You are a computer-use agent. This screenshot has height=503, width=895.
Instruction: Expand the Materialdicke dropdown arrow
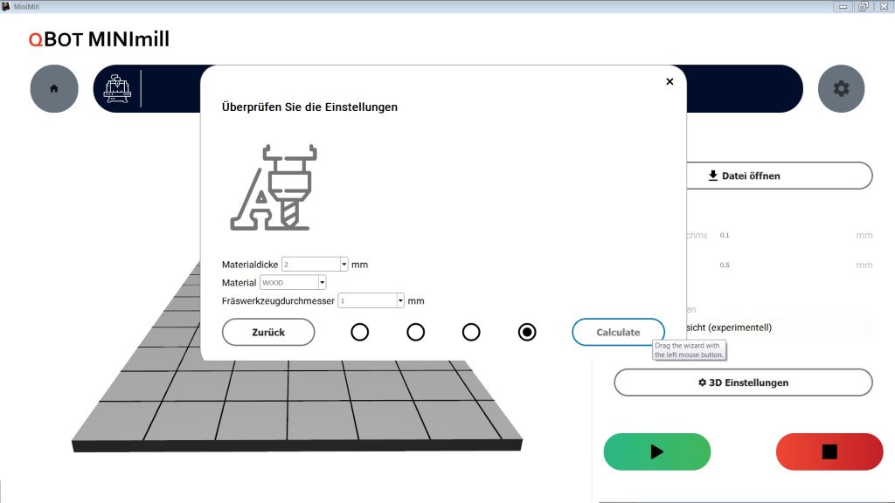(x=344, y=264)
